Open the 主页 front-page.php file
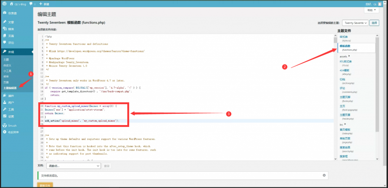 [x=349, y=108]
